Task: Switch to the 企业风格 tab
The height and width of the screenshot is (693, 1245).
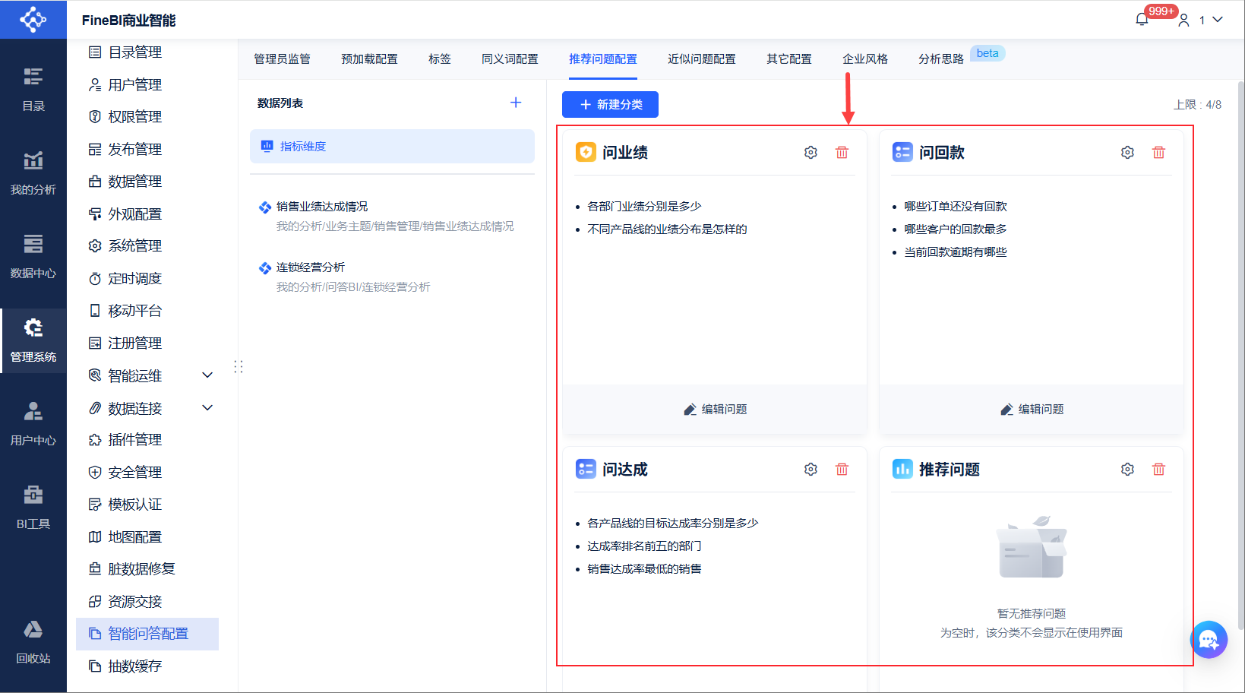Action: tap(865, 59)
